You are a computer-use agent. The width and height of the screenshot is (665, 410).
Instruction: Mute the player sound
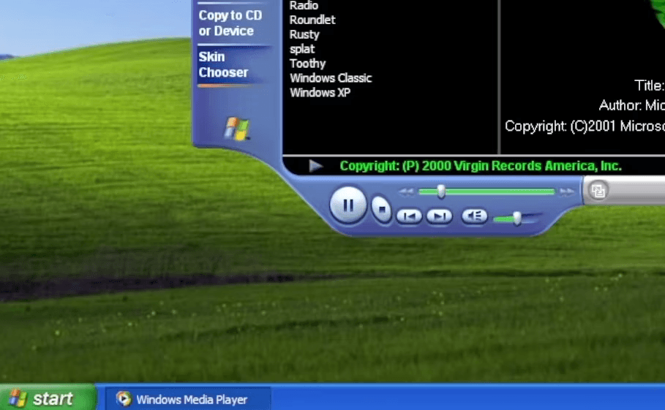pyautogui.click(x=474, y=216)
